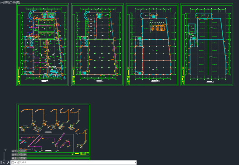Grab the command line grip handle
Image resolution: width=239 pixels, height=165 pixels.
(x=1, y=163)
